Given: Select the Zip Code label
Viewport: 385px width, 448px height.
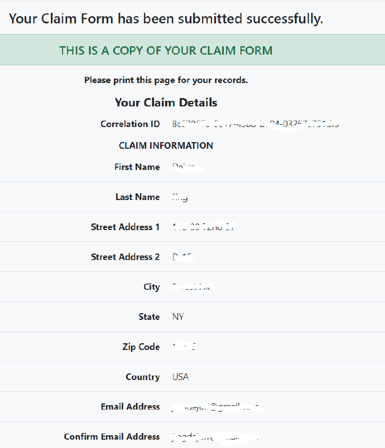Looking at the screenshot, I should pos(141,347).
